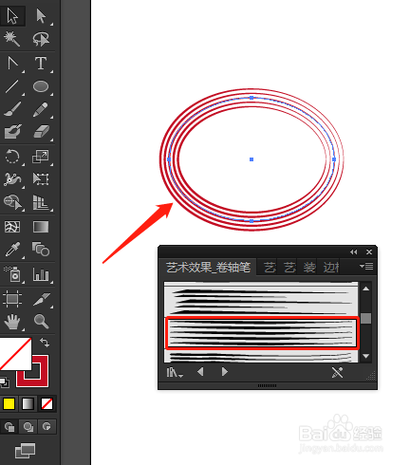Image resolution: width=410 pixels, height=465 pixels.
Task: Collapse brush library panel with double arrows
Action: (x=354, y=251)
